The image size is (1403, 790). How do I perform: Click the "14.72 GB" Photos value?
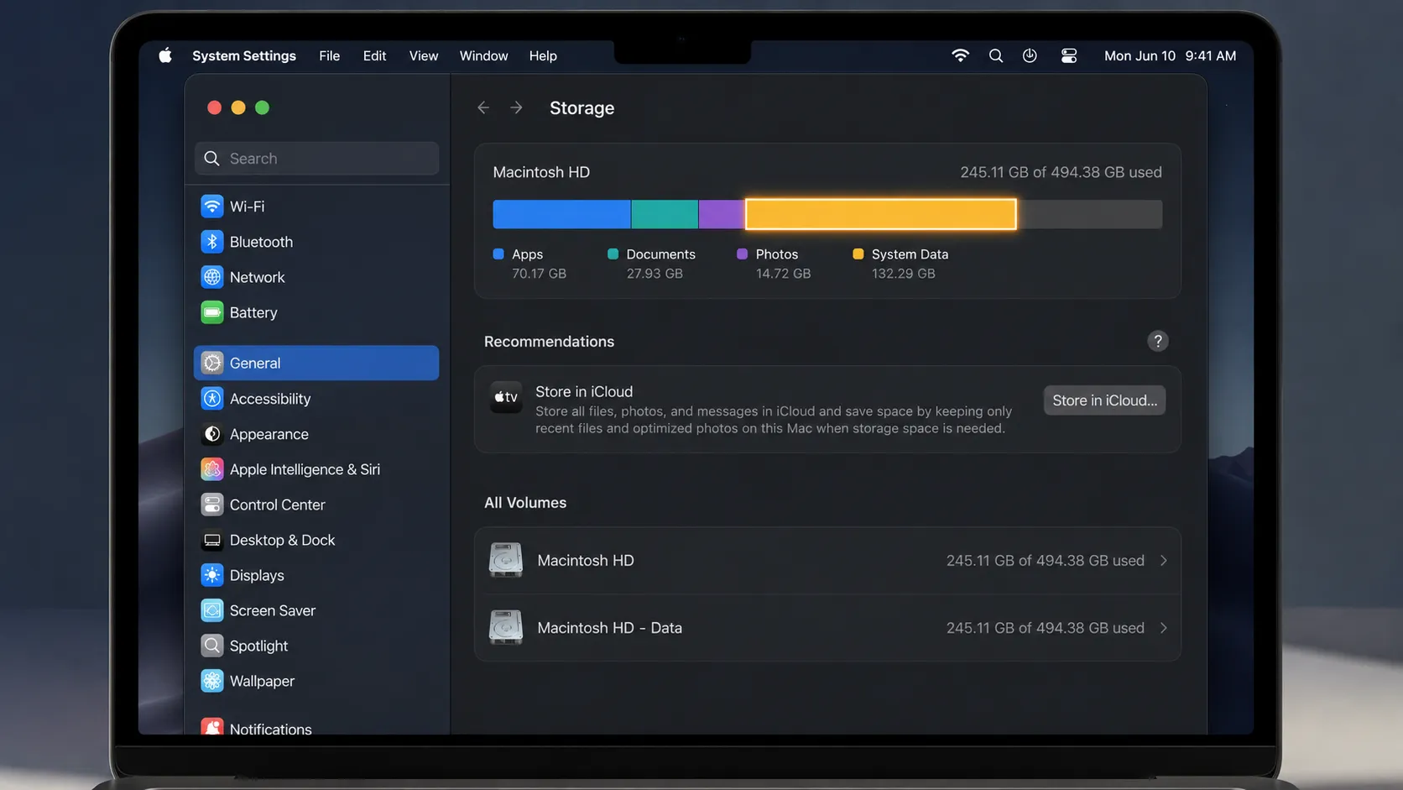point(783,274)
